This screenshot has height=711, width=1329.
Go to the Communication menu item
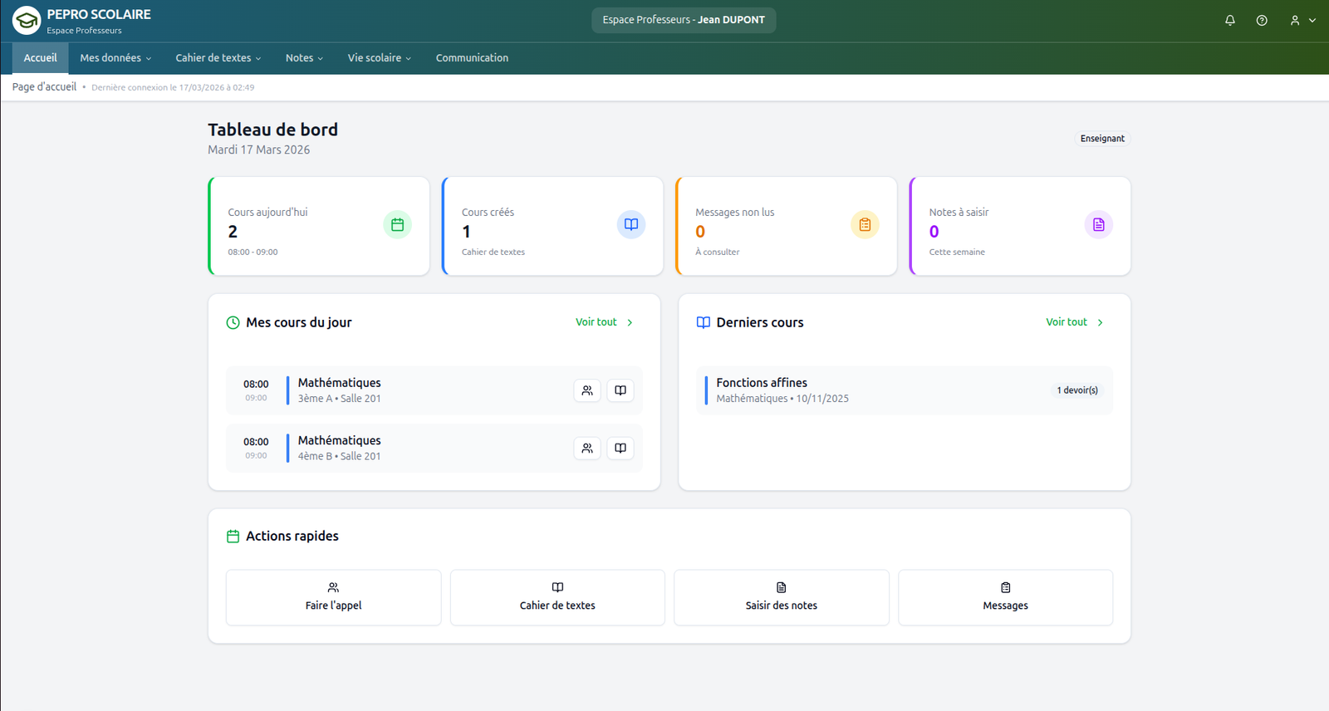pos(472,58)
